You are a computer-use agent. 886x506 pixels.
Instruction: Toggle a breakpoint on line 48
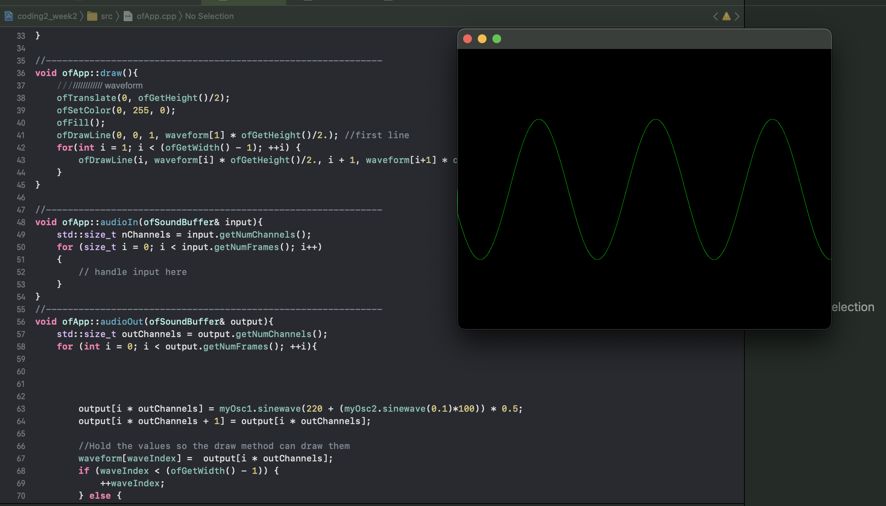point(21,222)
